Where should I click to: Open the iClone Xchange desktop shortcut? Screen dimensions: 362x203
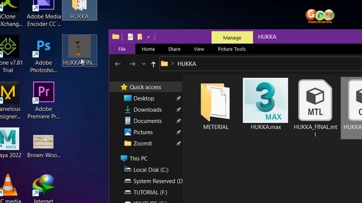click(10, 14)
